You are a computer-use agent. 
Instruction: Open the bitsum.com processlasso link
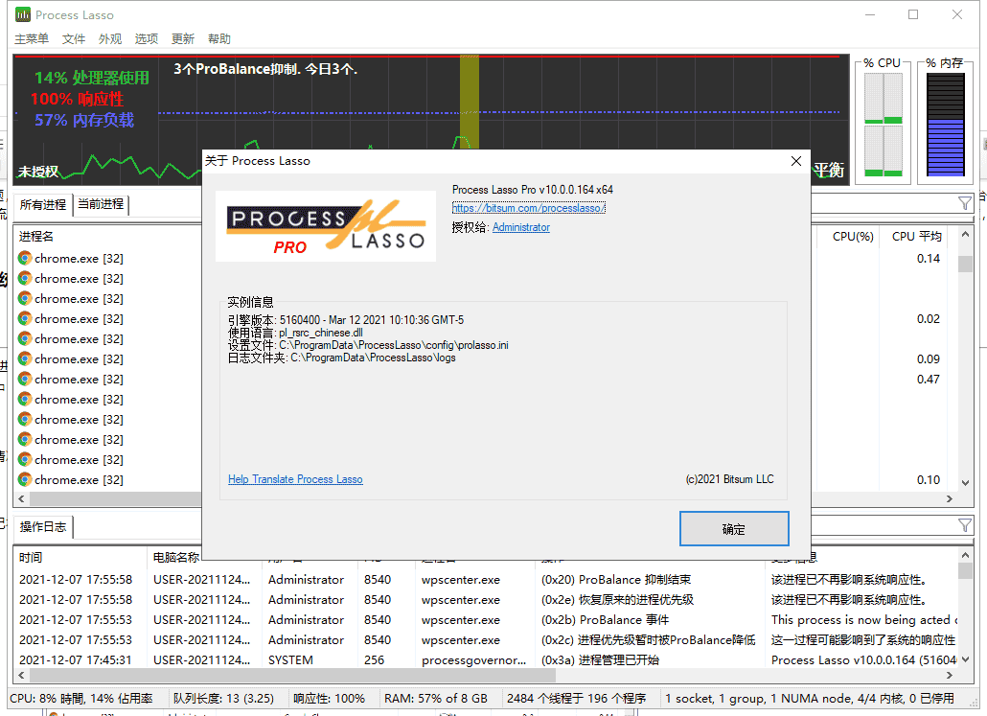(528, 208)
